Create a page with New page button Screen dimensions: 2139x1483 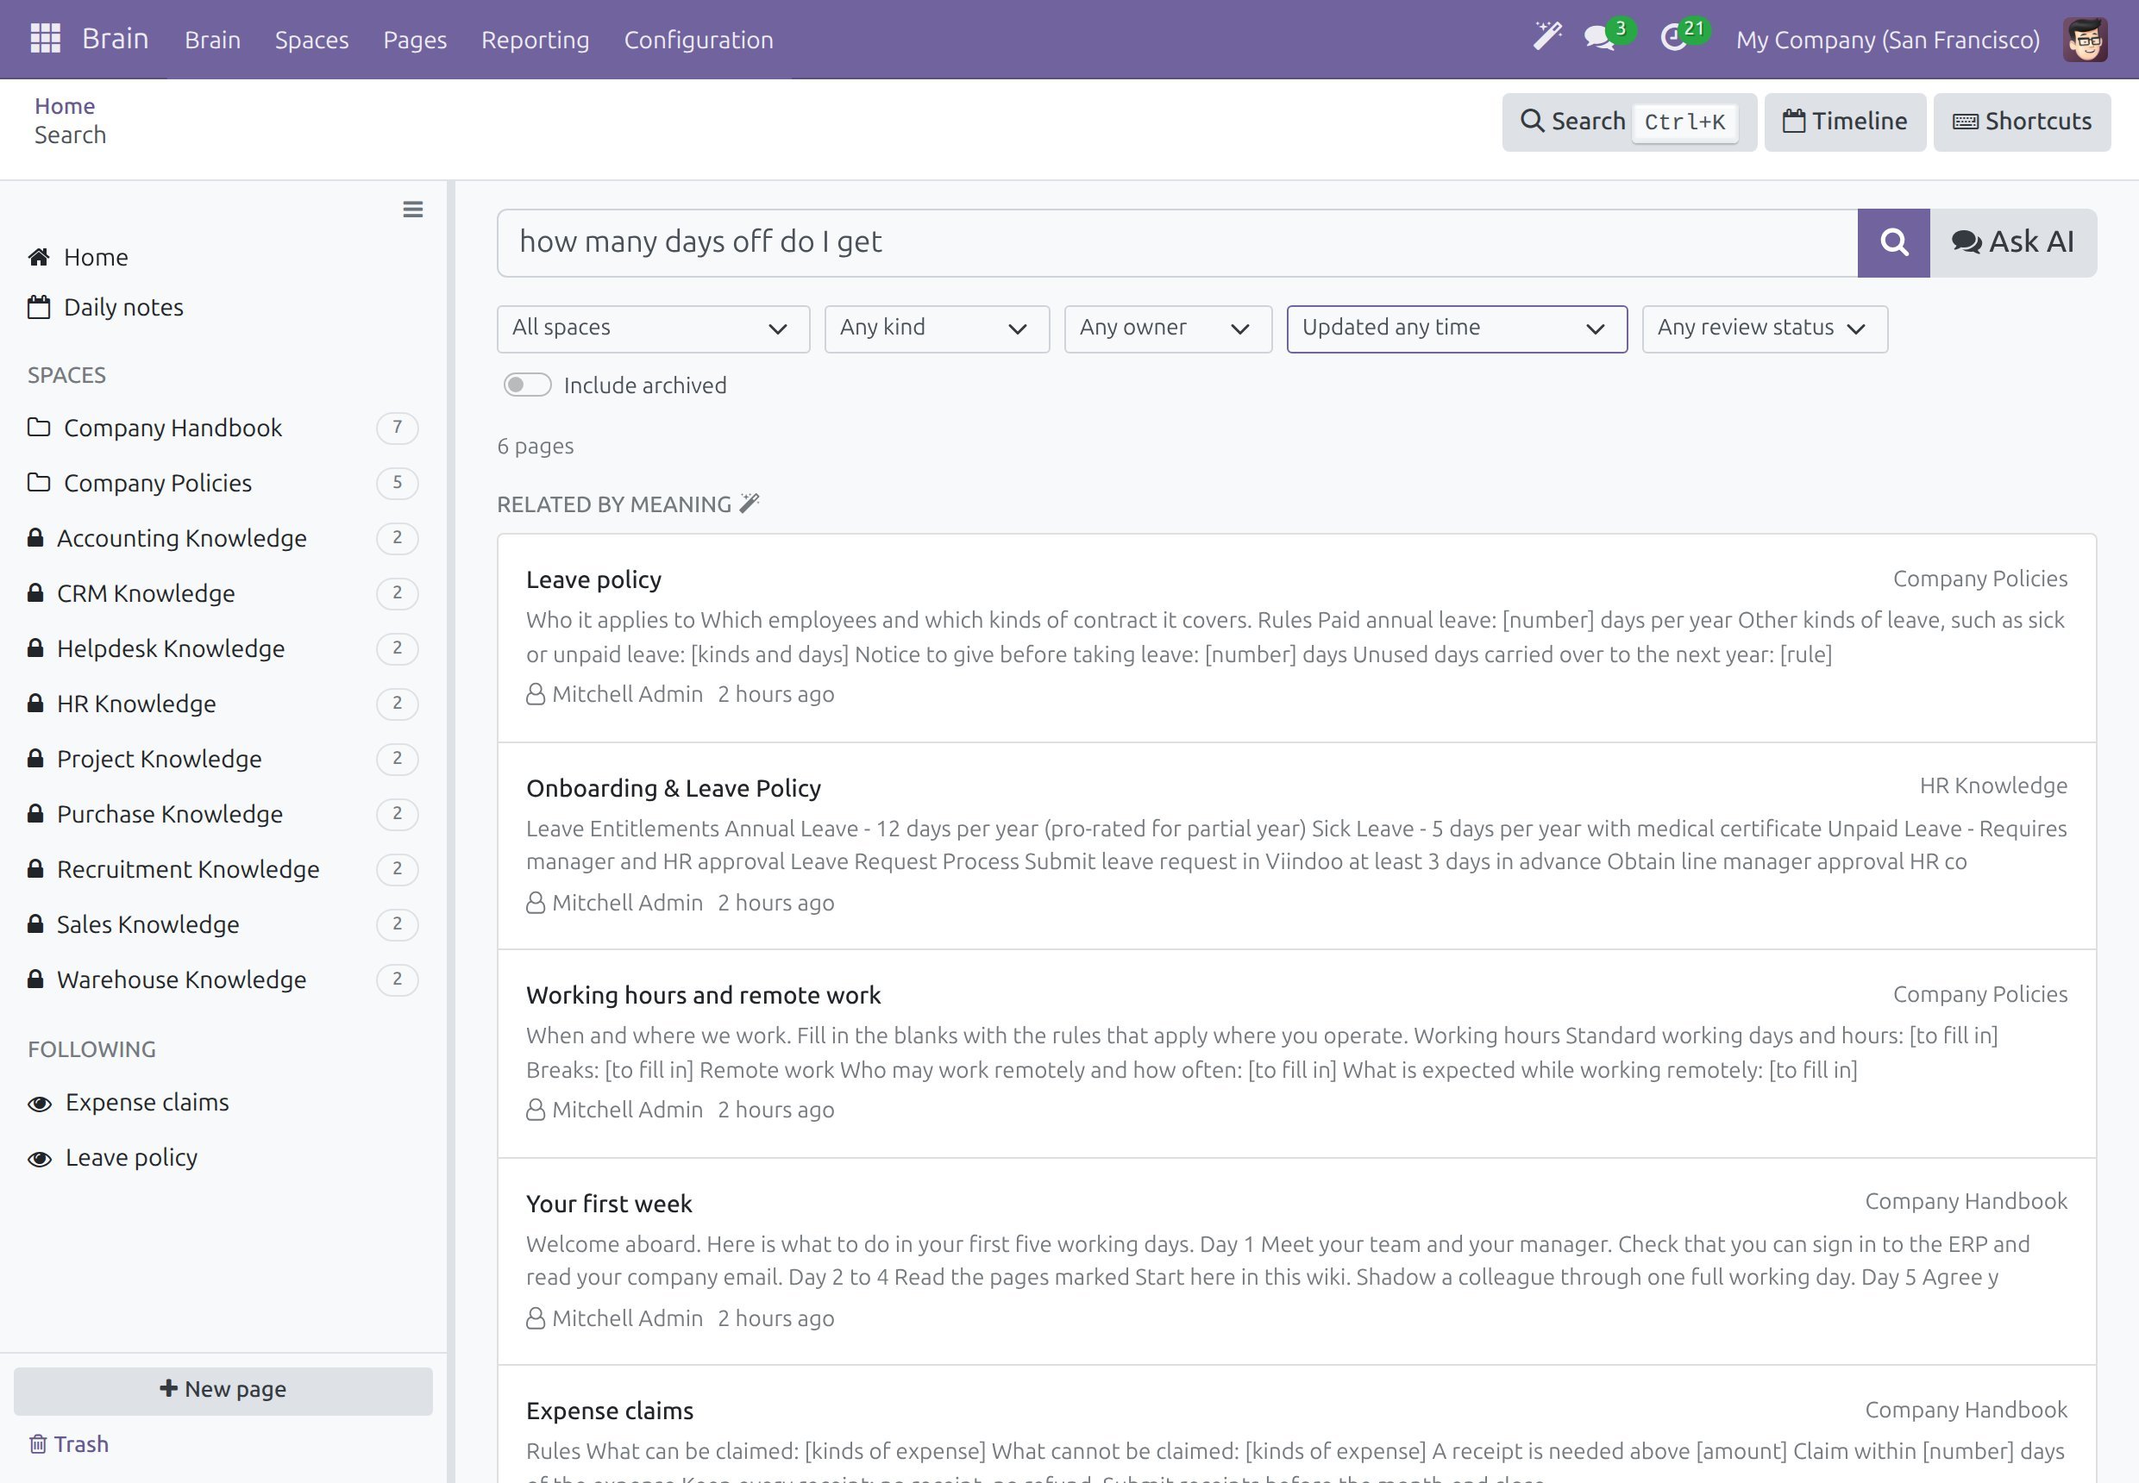[x=223, y=1390]
